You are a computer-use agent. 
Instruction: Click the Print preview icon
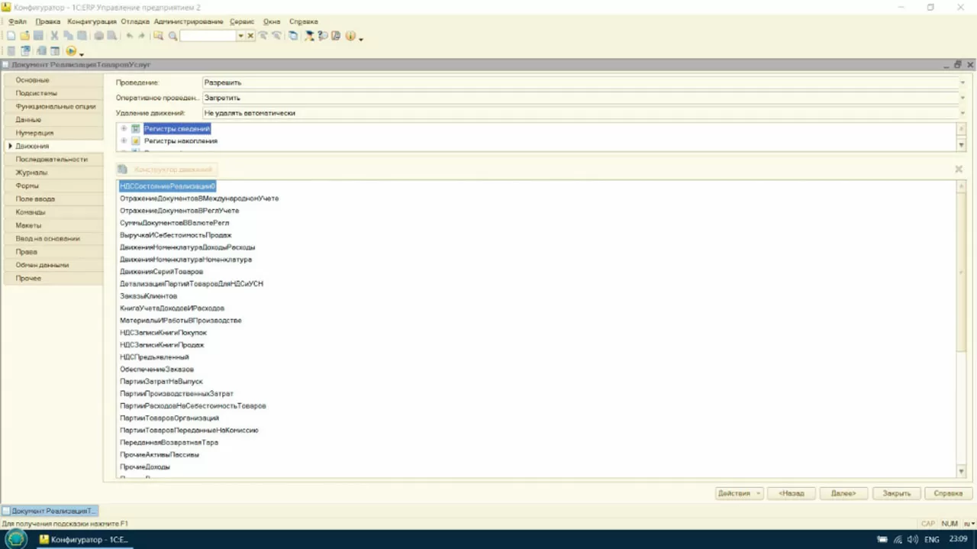coord(111,35)
